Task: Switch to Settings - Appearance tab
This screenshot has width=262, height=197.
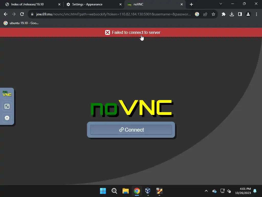Action: (x=94, y=4)
